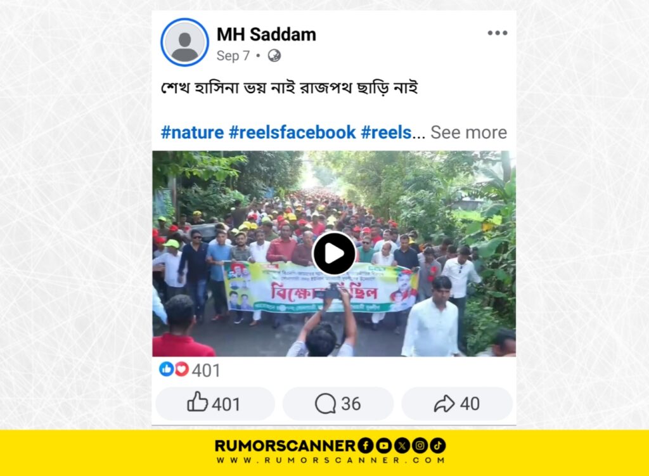Open comments with the 36 button
This screenshot has height=476, width=649.
[x=338, y=404]
